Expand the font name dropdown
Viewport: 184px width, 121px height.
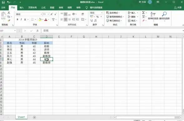41,14
